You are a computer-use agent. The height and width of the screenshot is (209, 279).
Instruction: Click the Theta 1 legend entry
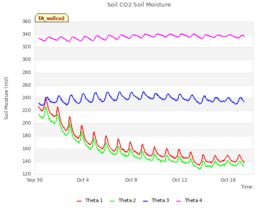click(90, 200)
